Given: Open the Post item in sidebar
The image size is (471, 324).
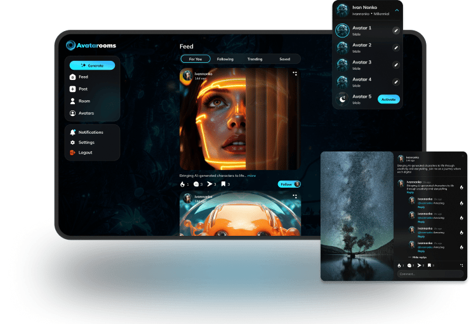Looking at the screenshot, I should (79, 89).
